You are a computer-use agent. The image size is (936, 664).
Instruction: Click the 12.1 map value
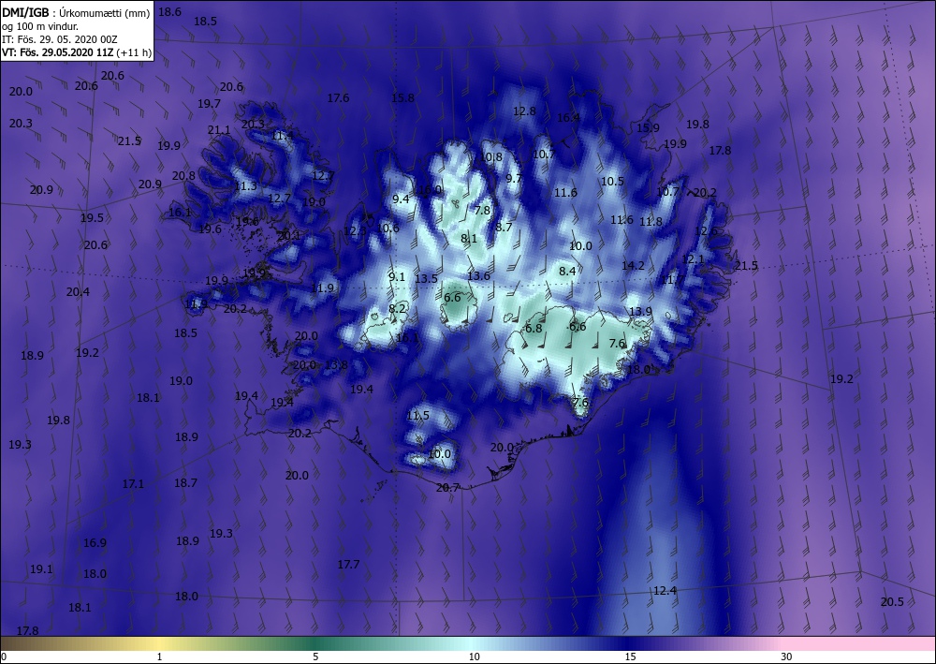point(693,259)
